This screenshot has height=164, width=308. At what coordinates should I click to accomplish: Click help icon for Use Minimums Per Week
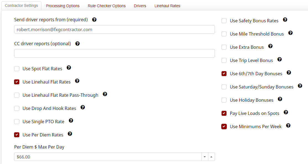click(x=288, y=125)
